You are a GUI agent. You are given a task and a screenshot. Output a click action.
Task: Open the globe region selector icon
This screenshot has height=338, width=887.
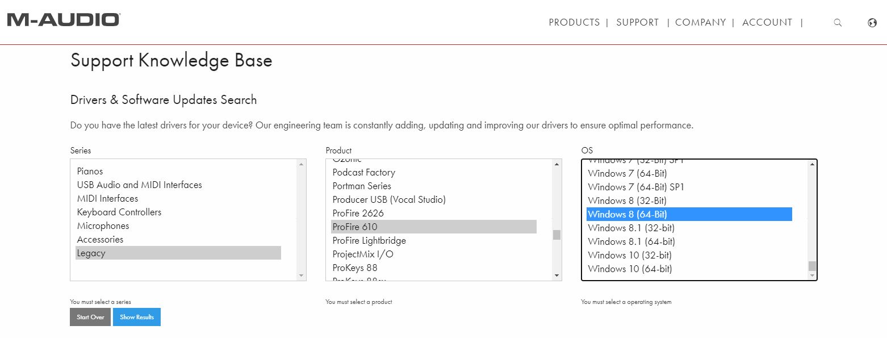872,23
